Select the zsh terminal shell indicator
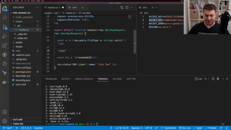 pos(199,79)
